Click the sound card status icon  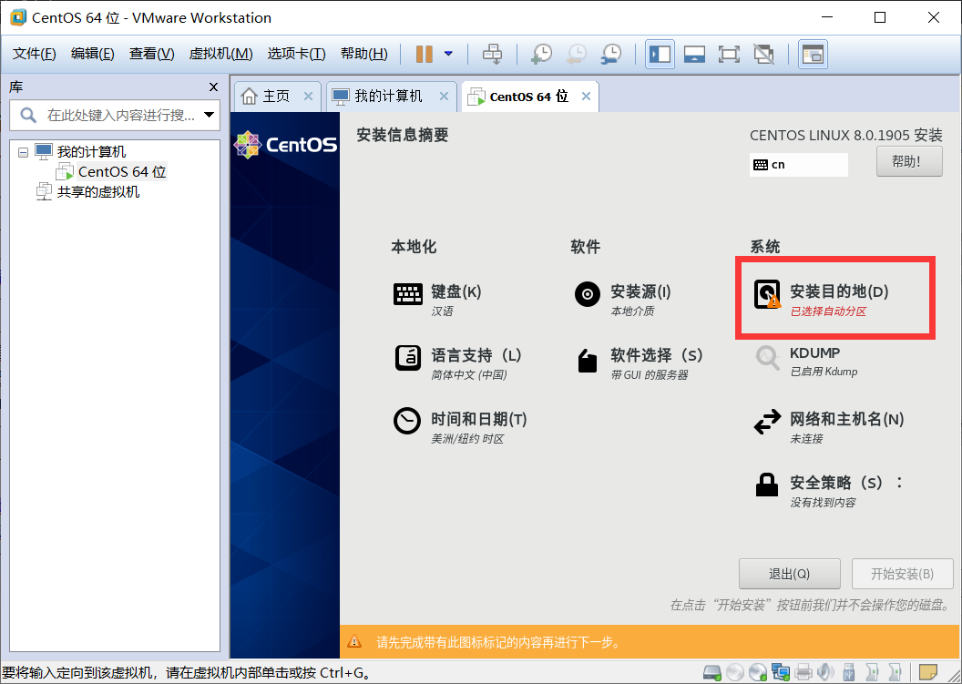(825, 673)
